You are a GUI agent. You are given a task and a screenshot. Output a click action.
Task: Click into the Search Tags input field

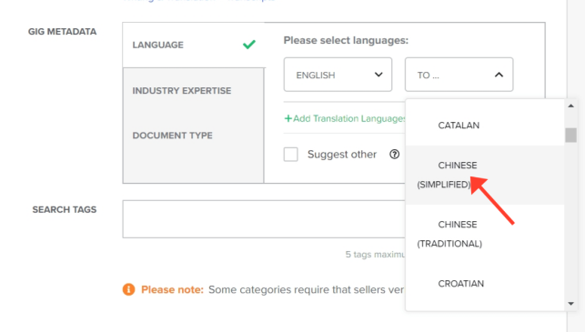pos(264,219)
